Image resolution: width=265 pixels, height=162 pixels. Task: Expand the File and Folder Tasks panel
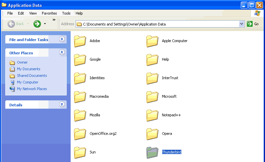pos(62,39)
